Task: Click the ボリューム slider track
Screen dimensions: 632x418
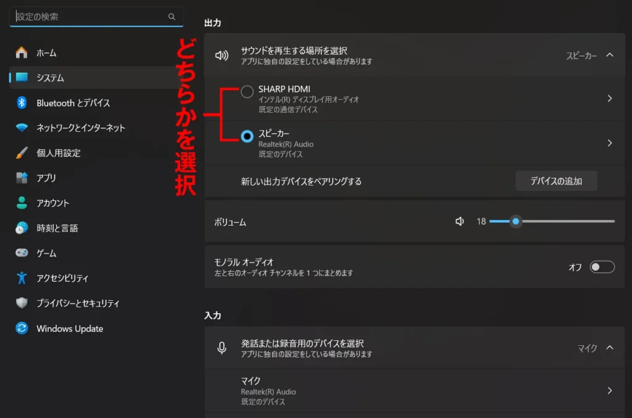Action: (x=565, y=221)
